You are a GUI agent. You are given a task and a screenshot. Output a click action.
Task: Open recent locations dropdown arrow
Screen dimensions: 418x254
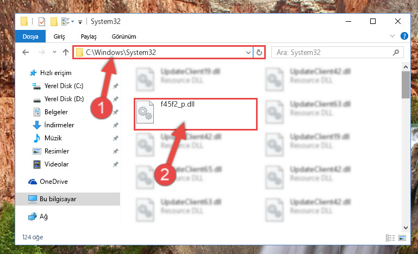tap(55, 52)
